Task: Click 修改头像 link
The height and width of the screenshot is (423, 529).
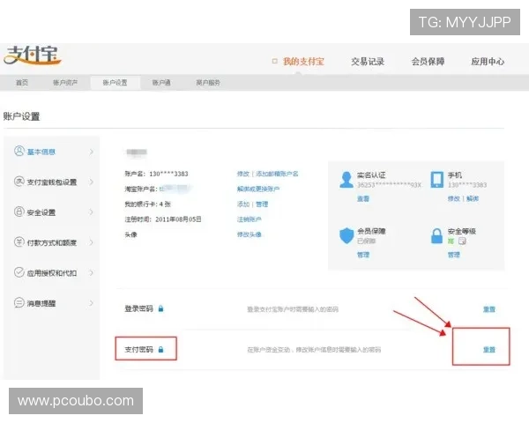Action: (x=249, y=234)
